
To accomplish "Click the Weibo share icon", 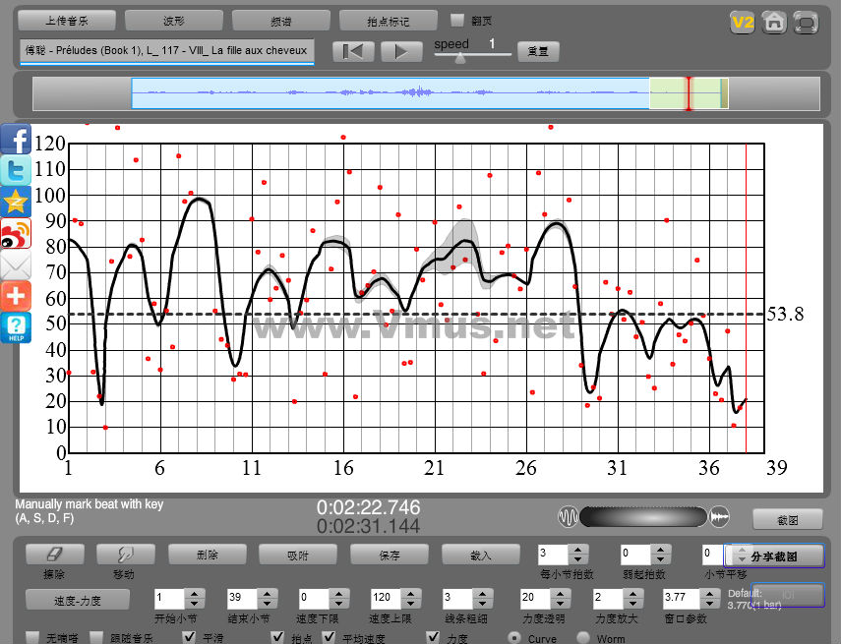I will [x=17, y=234].
